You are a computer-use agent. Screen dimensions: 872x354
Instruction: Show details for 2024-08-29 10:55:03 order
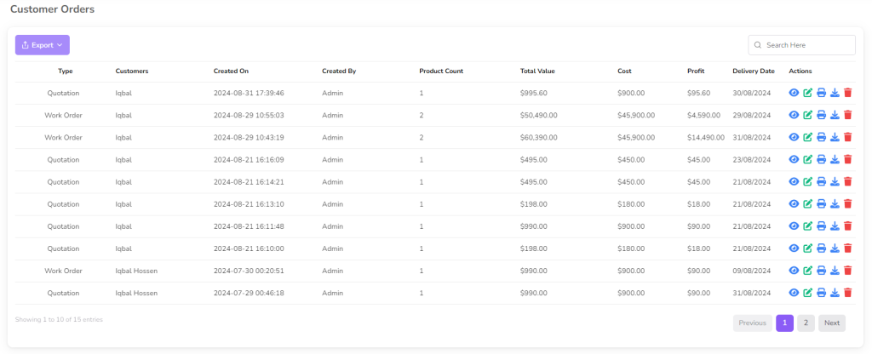(794, 115)
